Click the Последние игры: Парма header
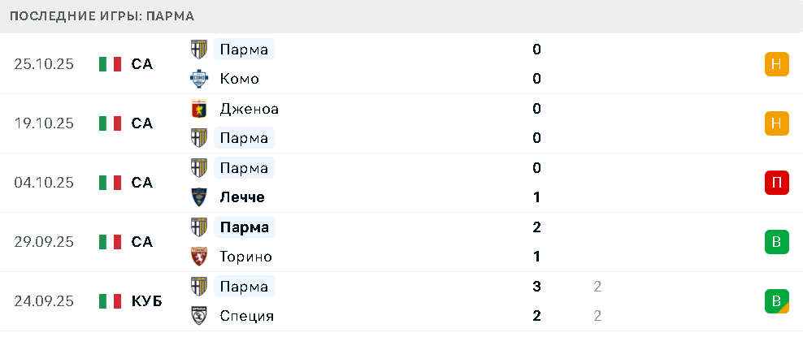The width and height of the screenshot is (803, 337). (x=102, y=16)
